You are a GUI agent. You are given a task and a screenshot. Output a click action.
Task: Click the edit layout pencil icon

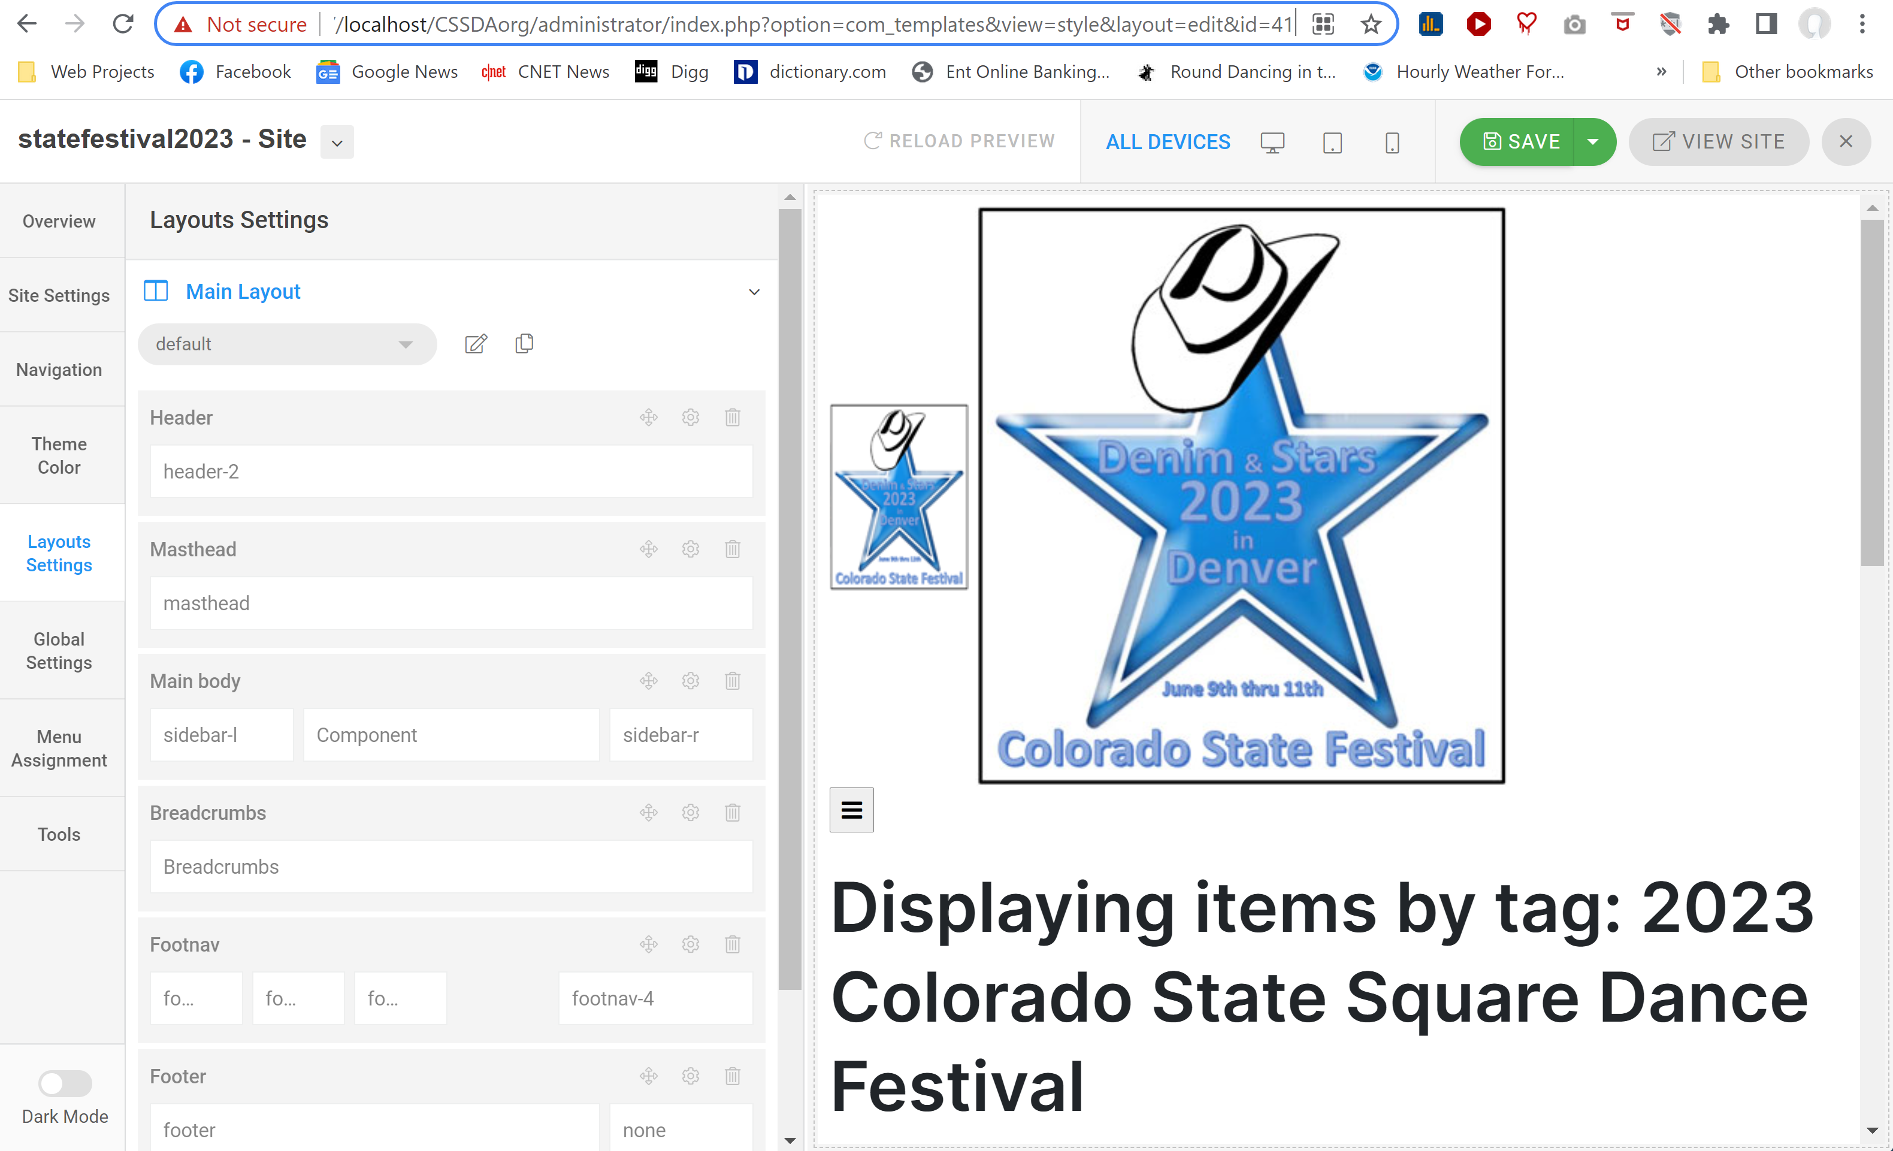[476, 343]
